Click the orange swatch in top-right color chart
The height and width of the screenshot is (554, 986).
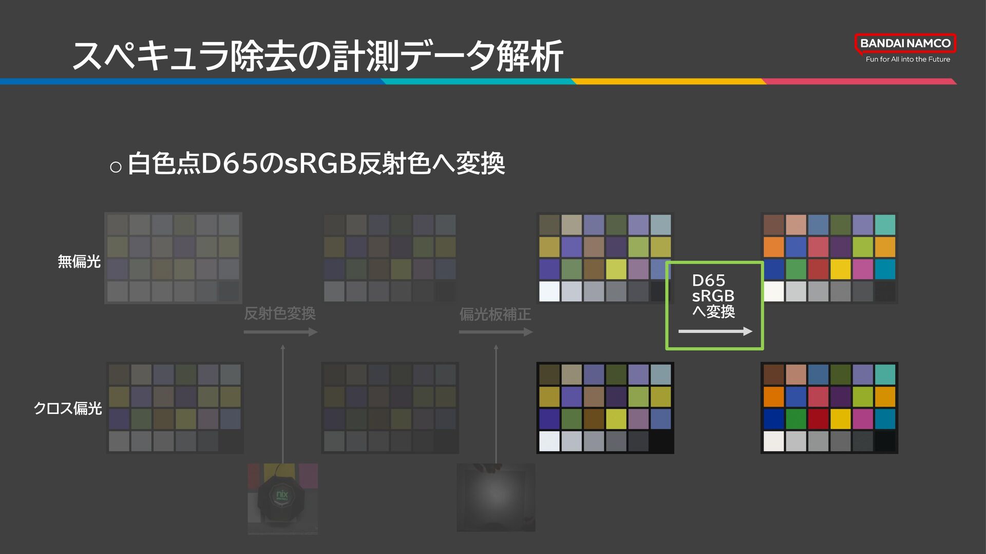pyautogui.click(x=773, y=247)
